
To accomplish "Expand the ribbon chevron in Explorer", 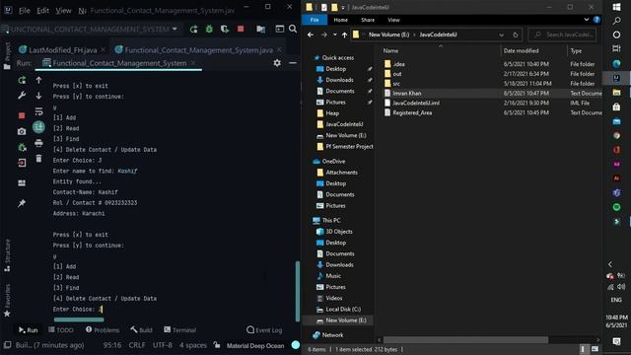I will pos(587,20).
